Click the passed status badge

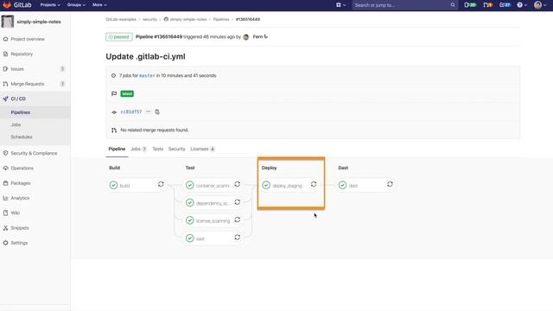click(x=119, y=36)
